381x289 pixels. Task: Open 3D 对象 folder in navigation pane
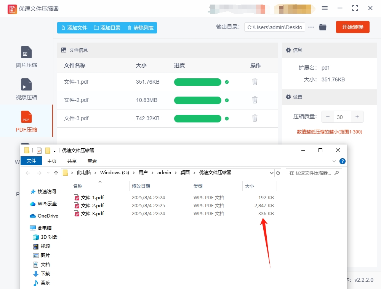[45, 237]
